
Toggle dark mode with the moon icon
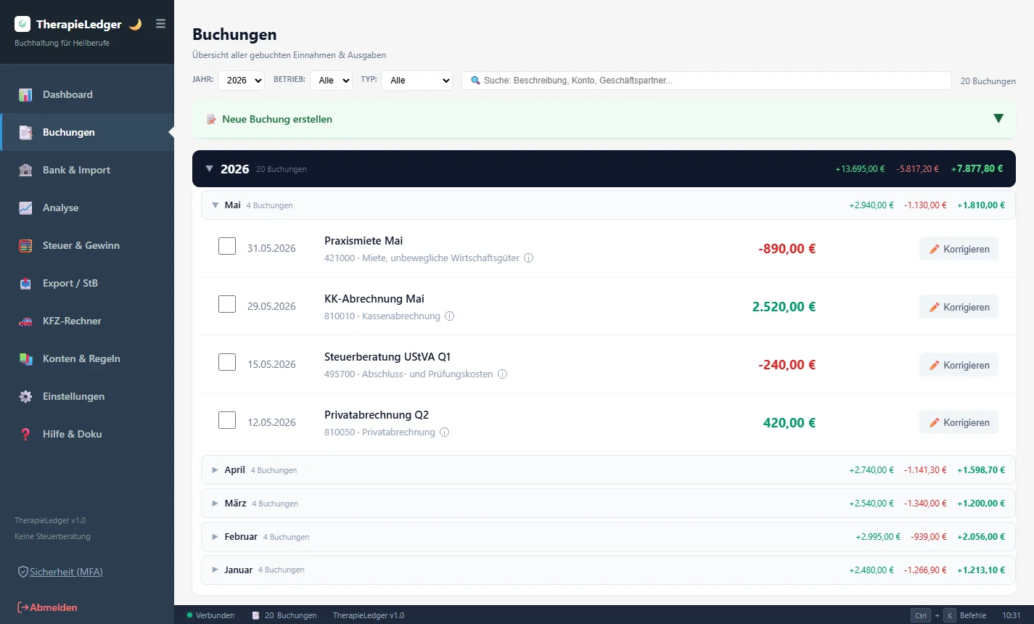click(x=135, y=24)
